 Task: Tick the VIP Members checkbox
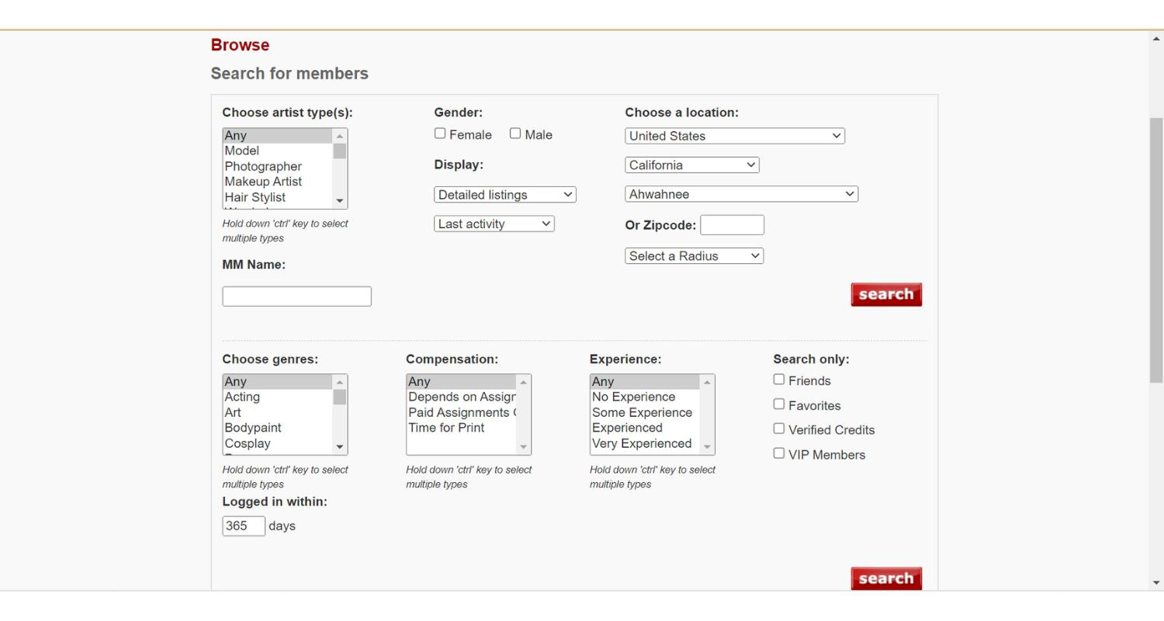pos(779,453)
